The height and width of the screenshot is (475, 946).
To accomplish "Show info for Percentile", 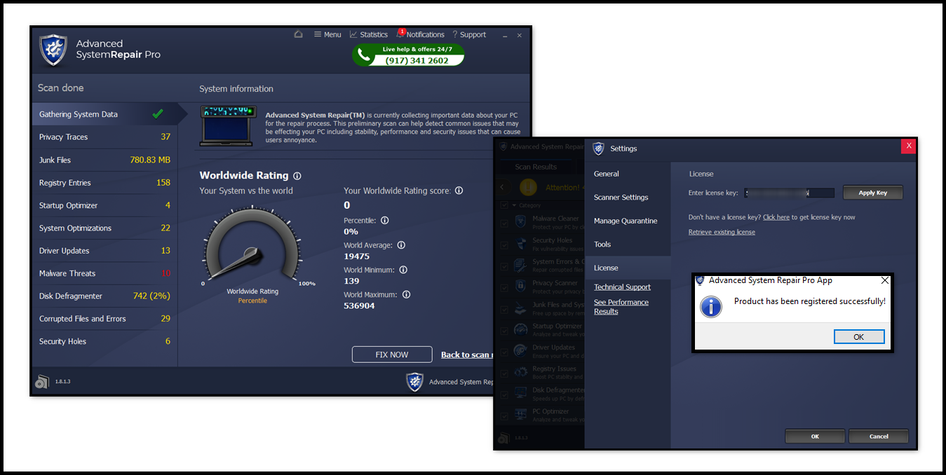I will pyautogui.click(x=384, y=220).
